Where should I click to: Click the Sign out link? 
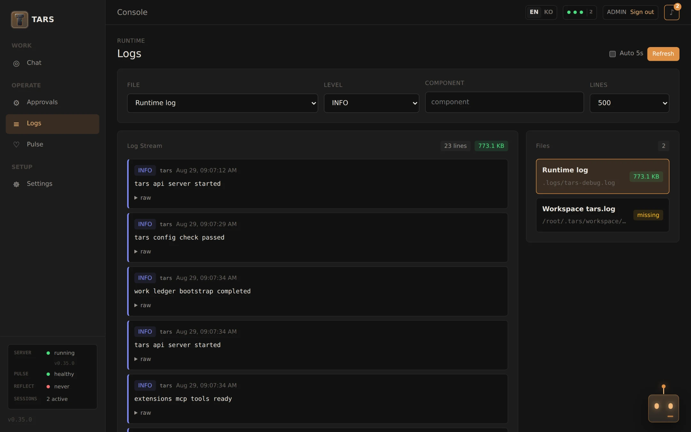[642, 12]
